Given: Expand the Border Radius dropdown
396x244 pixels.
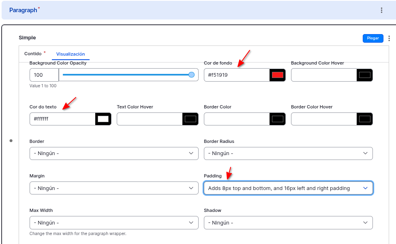Looking at the screenshot, I should point(288,153).
